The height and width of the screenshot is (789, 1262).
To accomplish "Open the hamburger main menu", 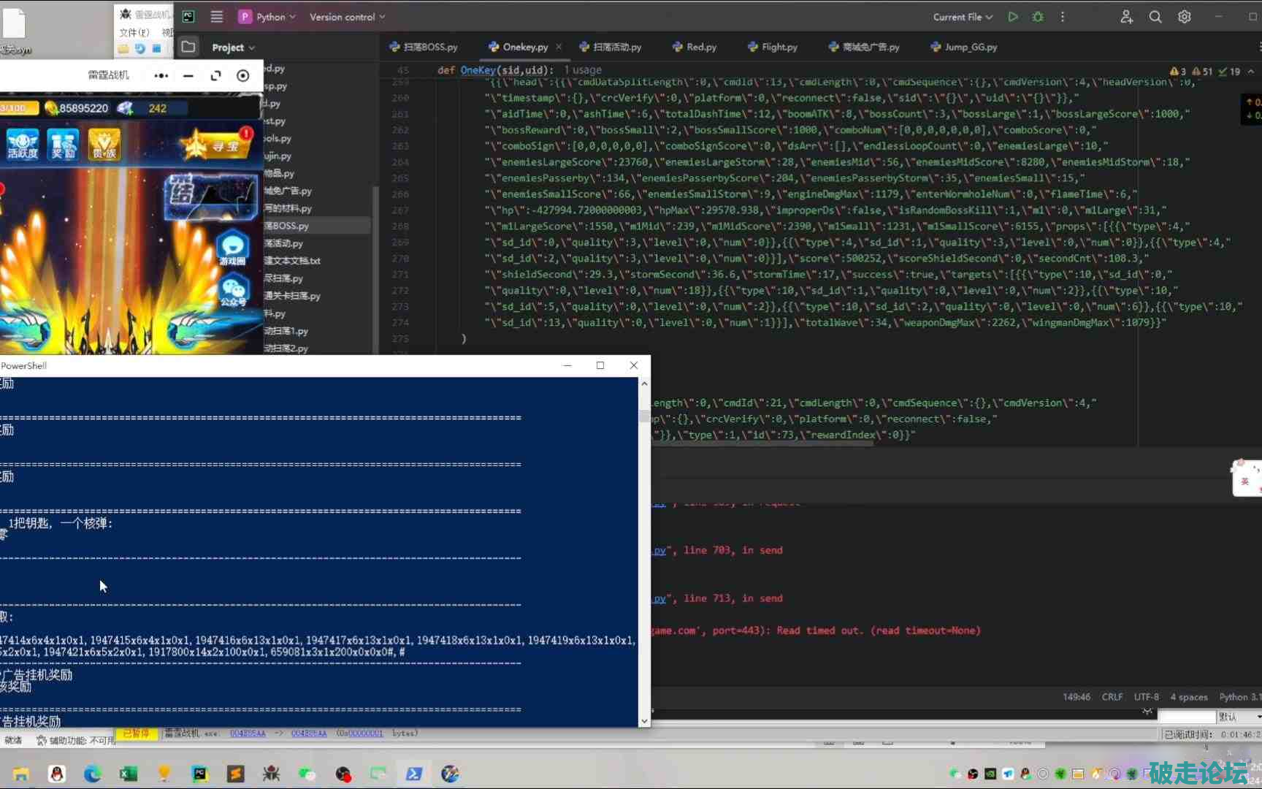I will [x=217, y=17].
